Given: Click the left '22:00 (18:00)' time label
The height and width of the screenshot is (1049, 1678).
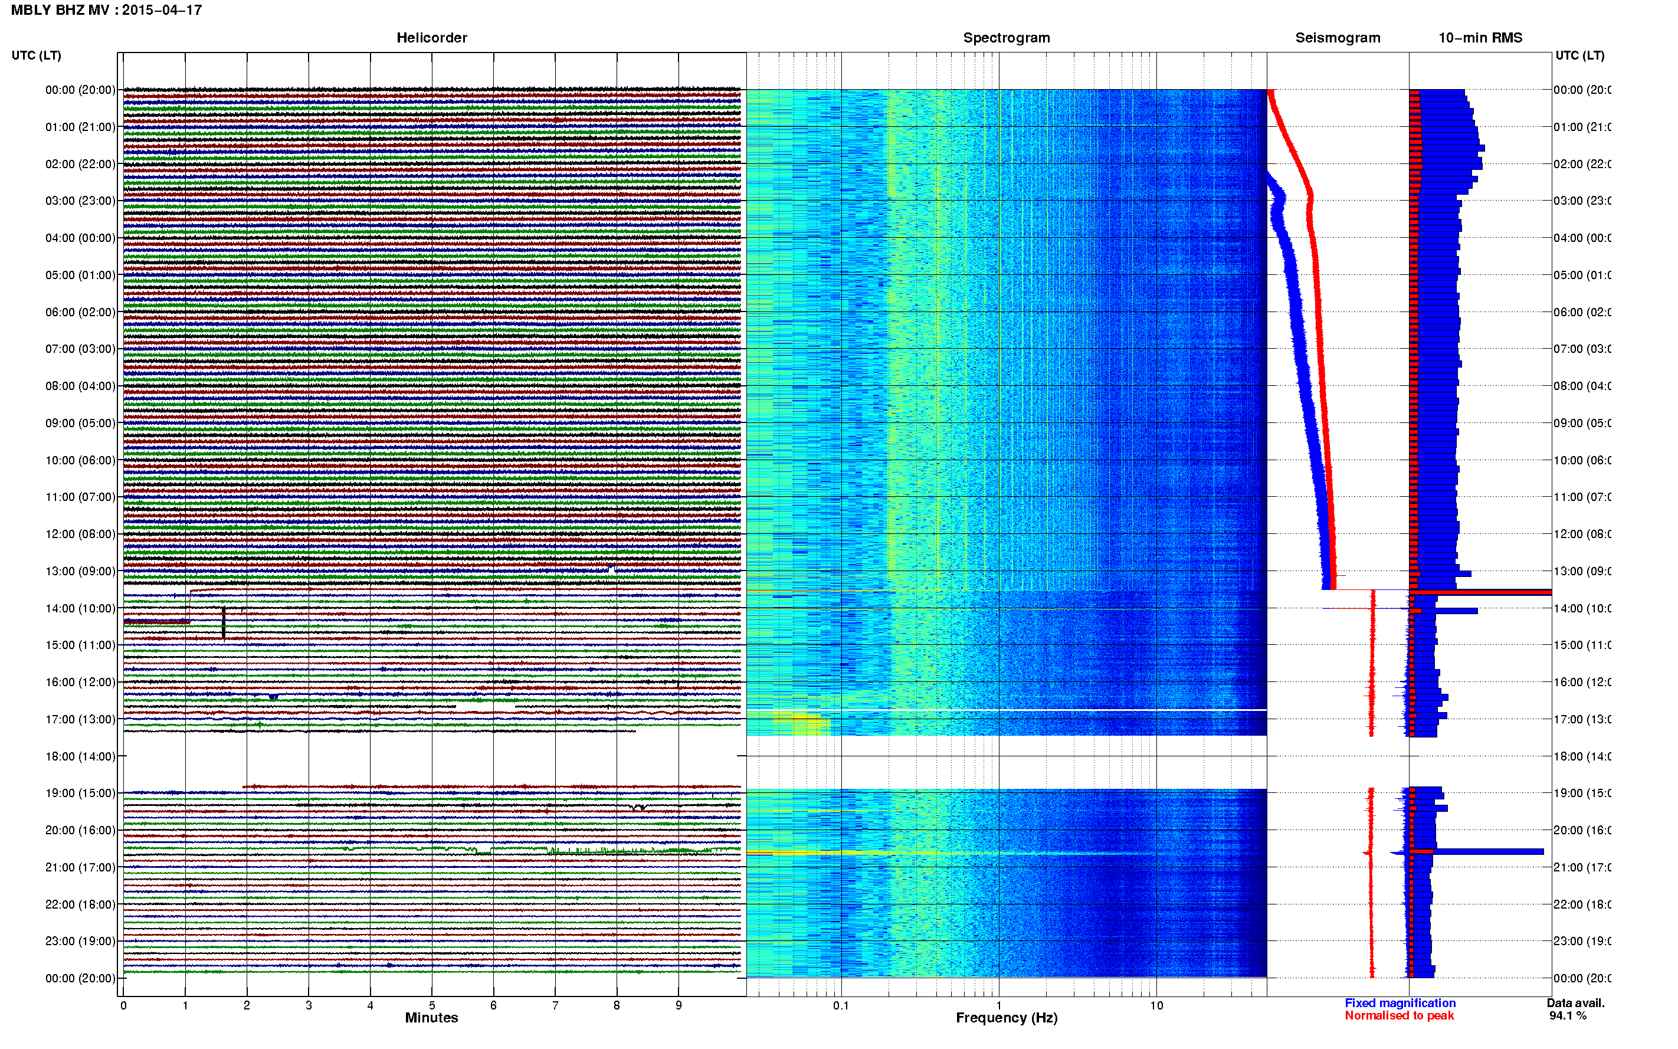Looking at the screenshot, I should tap(80, 904).
